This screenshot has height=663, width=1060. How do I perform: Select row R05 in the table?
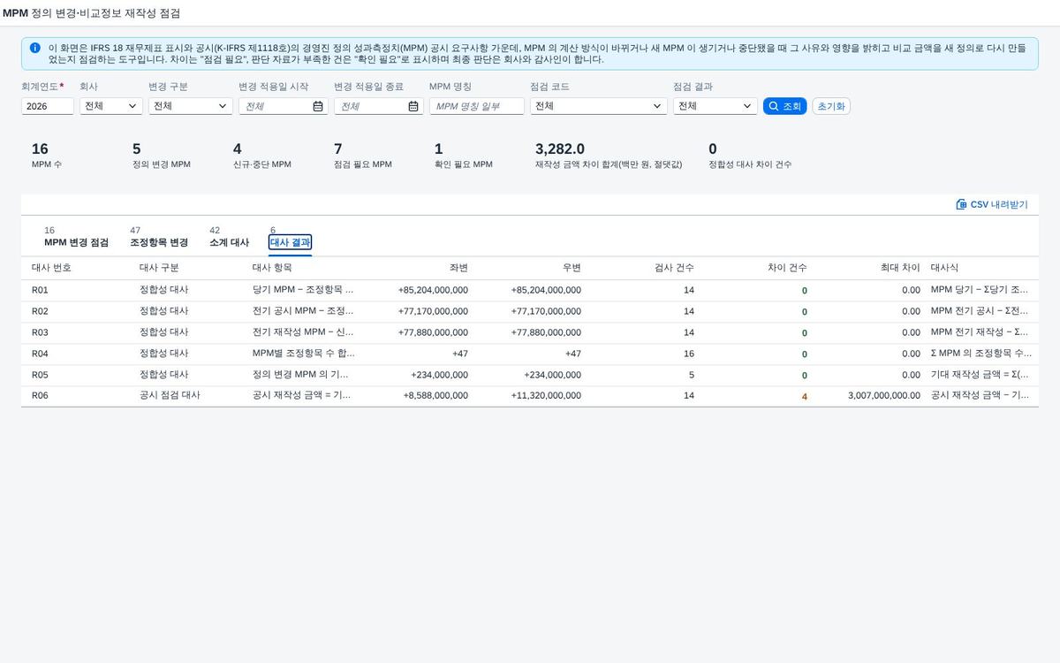pyautogui.click(x=530, y=375)
